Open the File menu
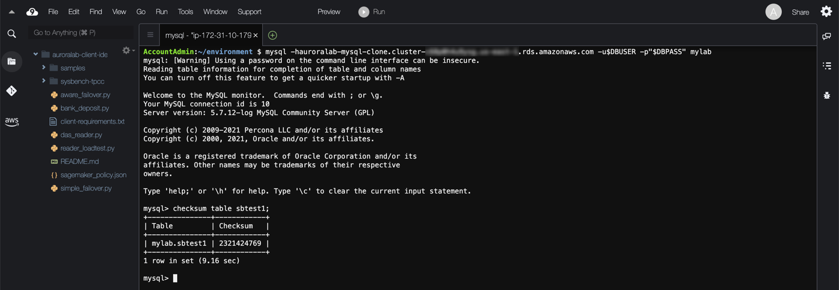 pyautogui.click(x=53, y=12)
